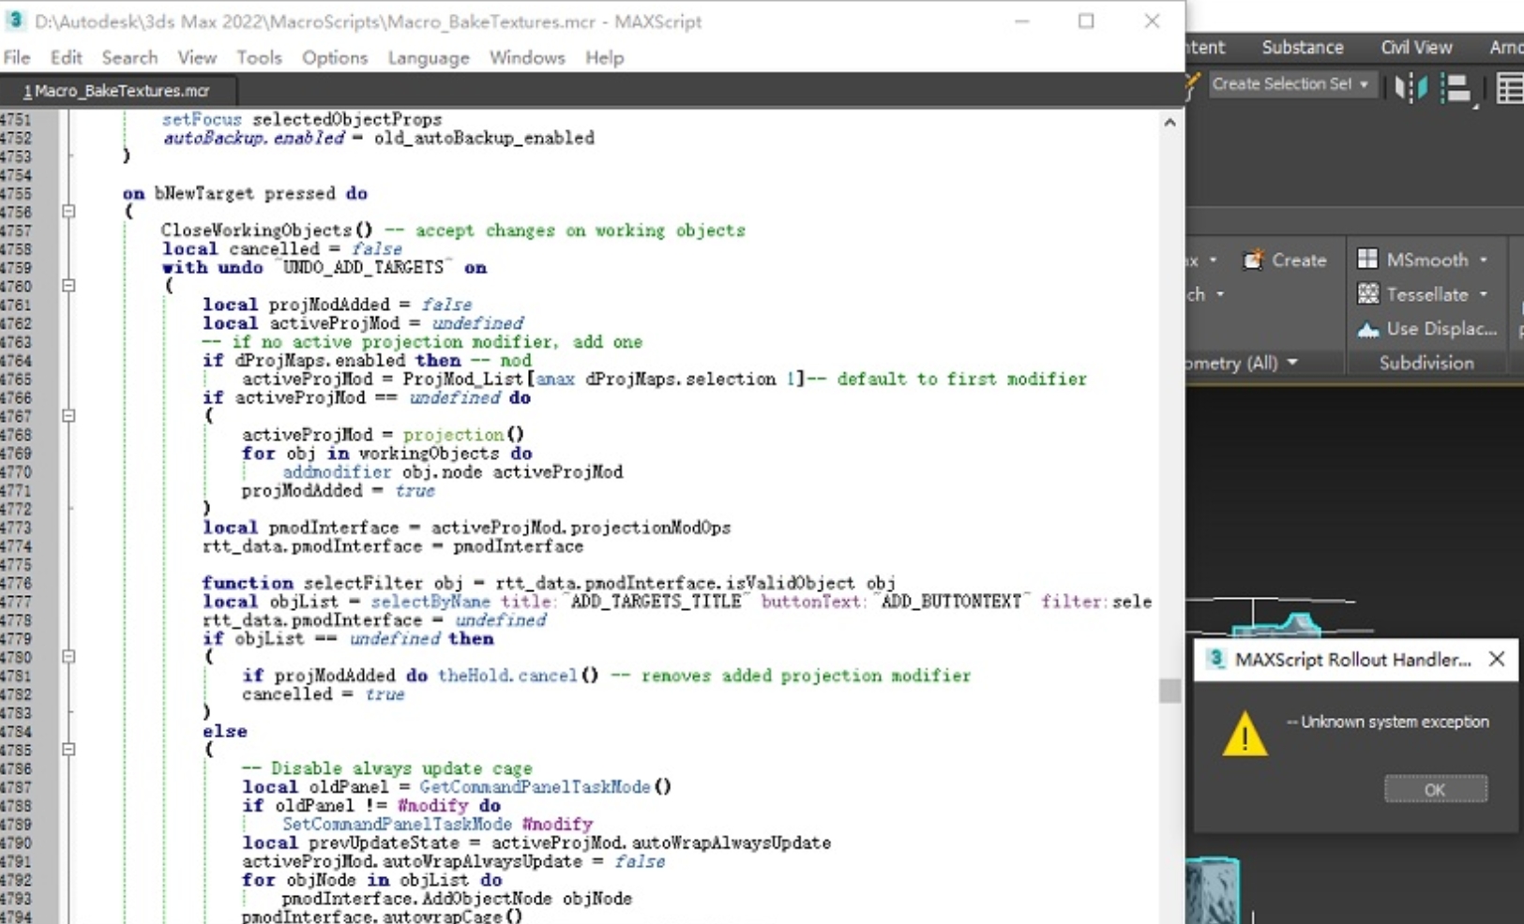Click OK in the MAXScript Rollout Handler dialog
1524x924 pixels.
tap(1434, 788)
